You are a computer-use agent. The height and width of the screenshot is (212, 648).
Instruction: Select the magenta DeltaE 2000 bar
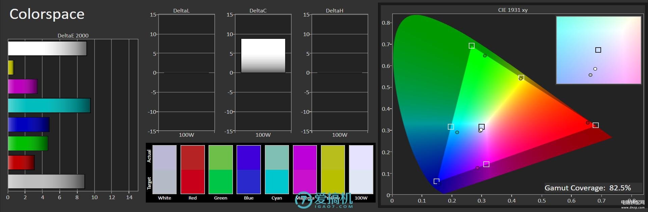[23, 86]
